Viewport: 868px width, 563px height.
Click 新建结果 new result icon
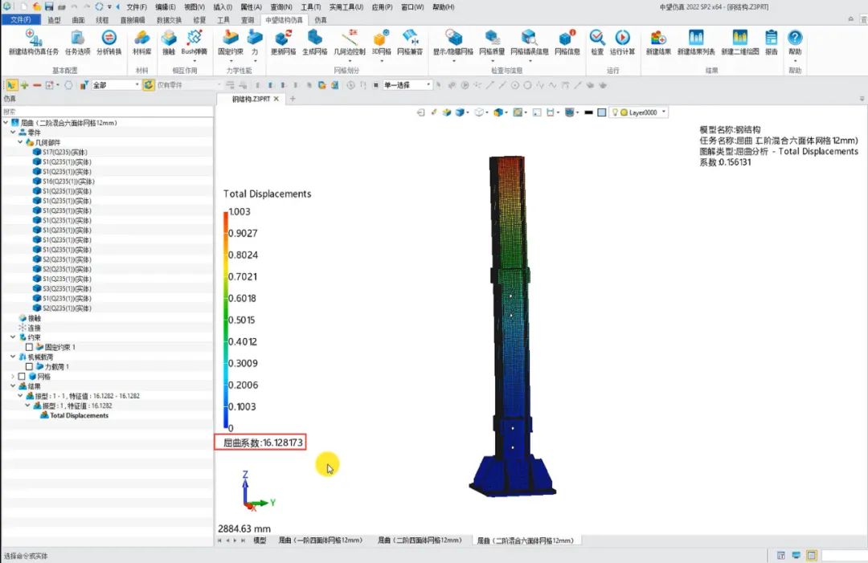(x=658, y=40)
